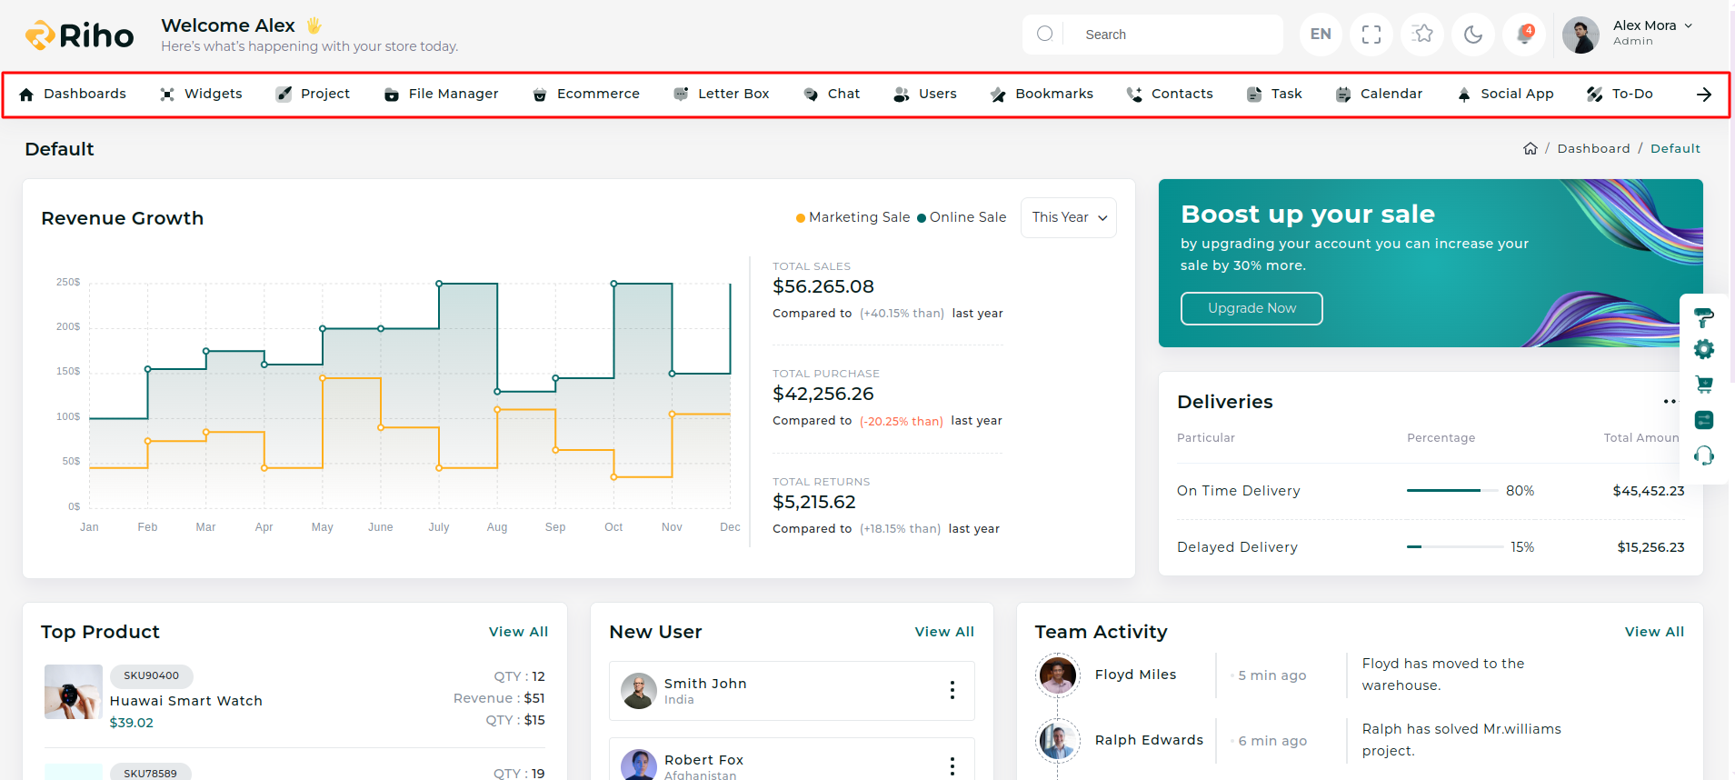This screenshot has width=1735, height=780.
Task: Toggle Online Sale legend series
Action: [962, 217]
